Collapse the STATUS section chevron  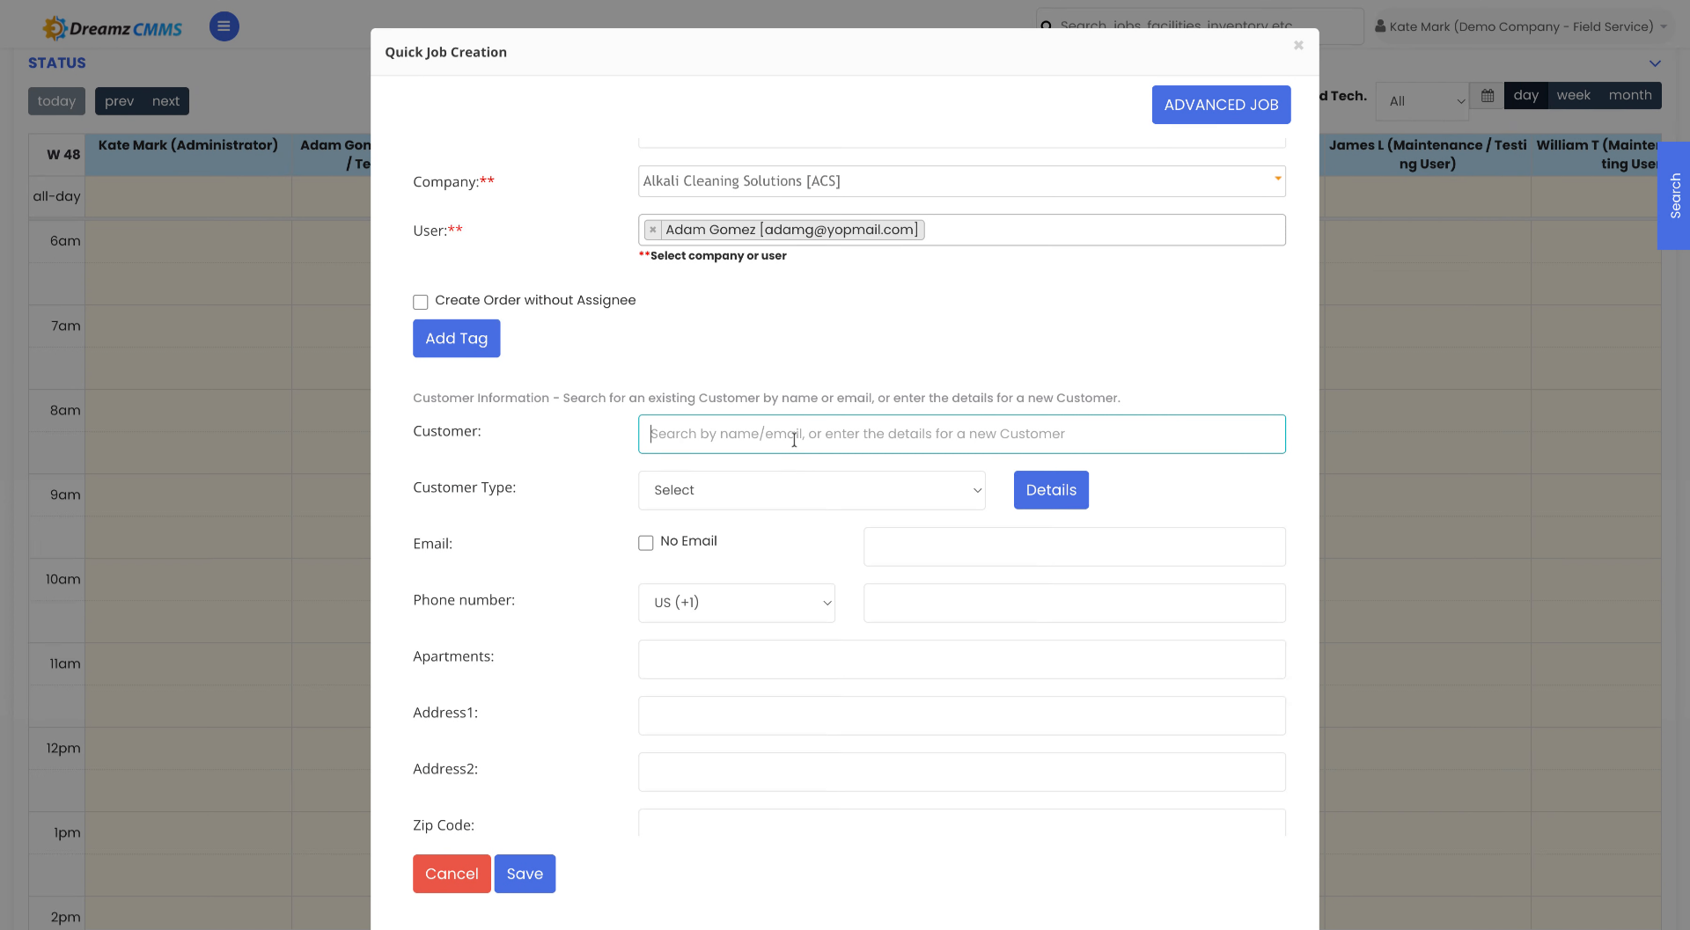pos(1656,62)
